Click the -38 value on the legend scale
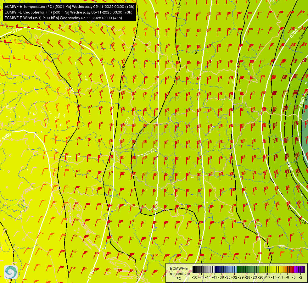 click(221, 277)
